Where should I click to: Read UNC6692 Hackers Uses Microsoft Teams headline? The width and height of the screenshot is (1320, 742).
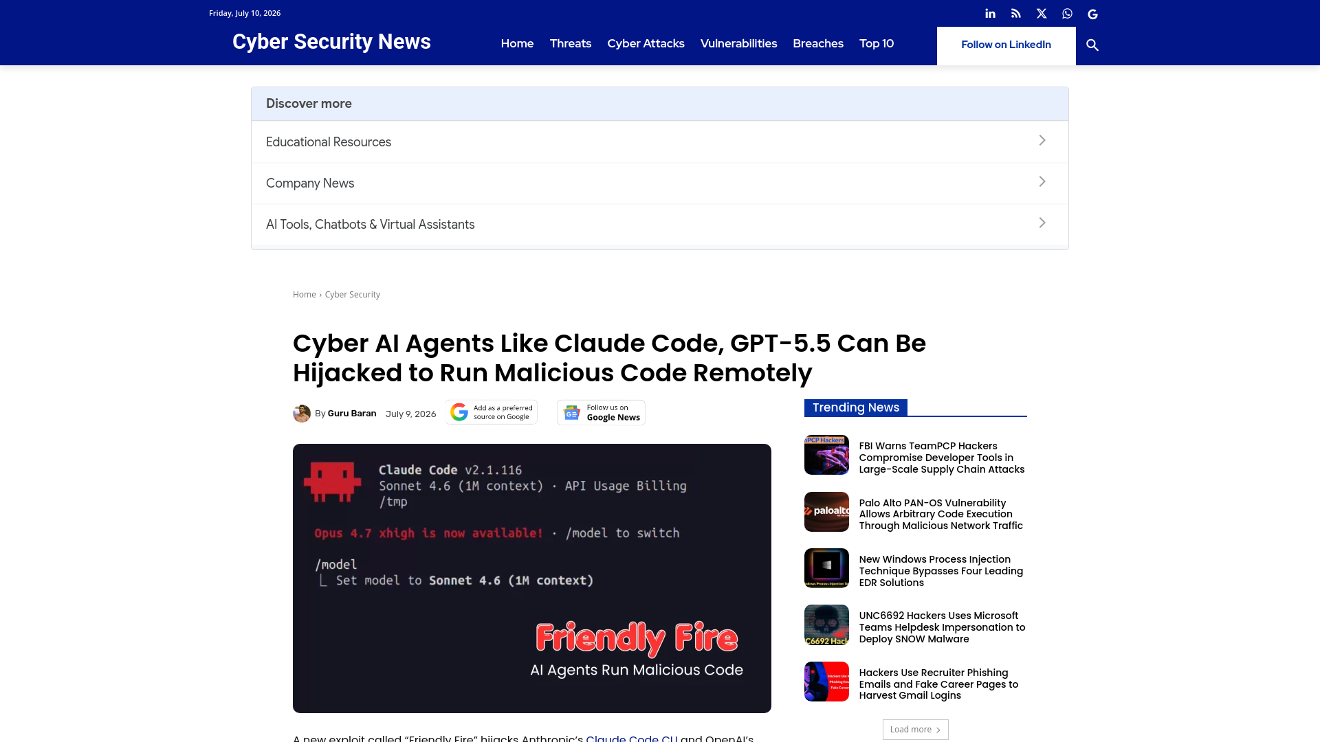(x=942, y=627)
